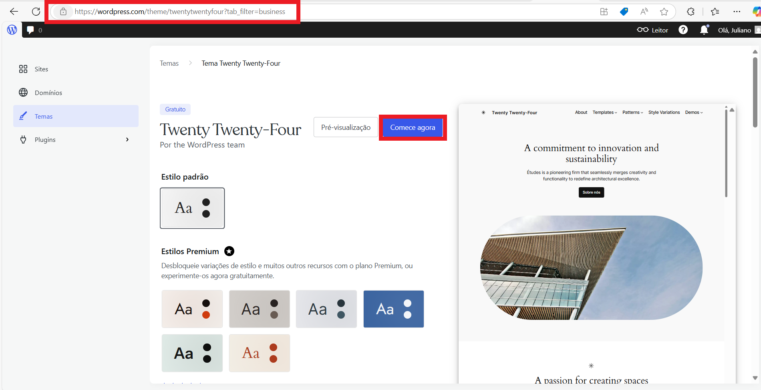761x390 pixels.
Task: Add page to favorites star icon
Action: [664, 12]
